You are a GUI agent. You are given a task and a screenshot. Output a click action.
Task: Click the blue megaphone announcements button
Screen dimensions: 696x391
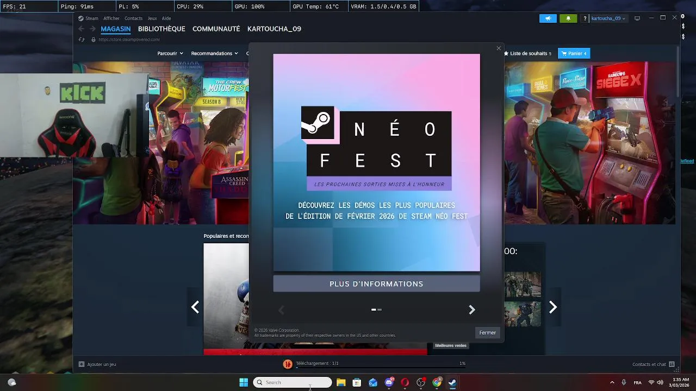pyautogui.click(x=548, y=18)
